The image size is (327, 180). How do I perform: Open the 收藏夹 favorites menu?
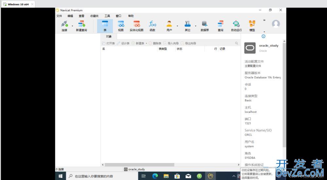coord(94,16)
